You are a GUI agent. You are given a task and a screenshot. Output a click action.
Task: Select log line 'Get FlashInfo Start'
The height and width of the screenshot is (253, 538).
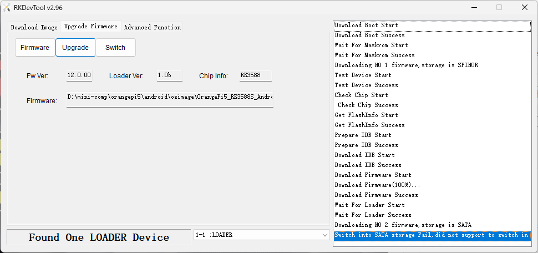point(432,115)
